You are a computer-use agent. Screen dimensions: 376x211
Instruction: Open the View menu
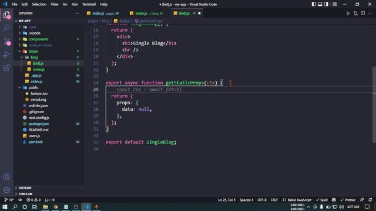tap(55, 4)
